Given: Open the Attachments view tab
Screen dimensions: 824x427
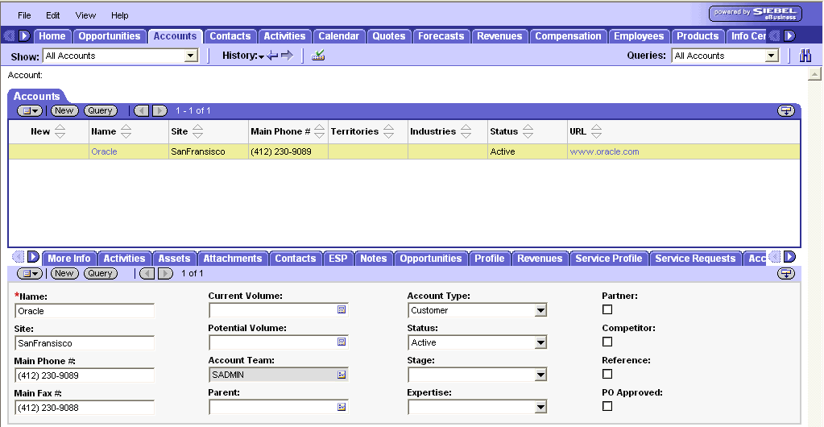Looking at the screenshot, I should [232, 259].
